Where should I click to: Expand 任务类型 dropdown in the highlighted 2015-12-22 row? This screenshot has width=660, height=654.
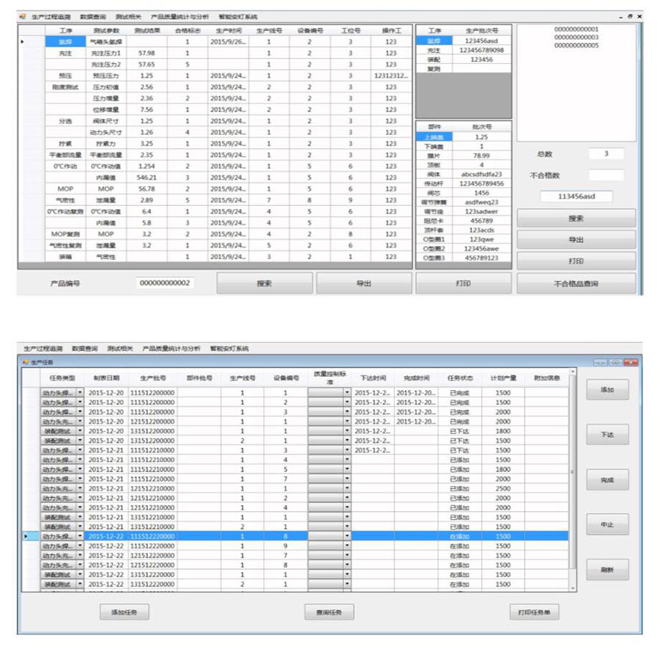pyautogui.click(x=80, y=537)
